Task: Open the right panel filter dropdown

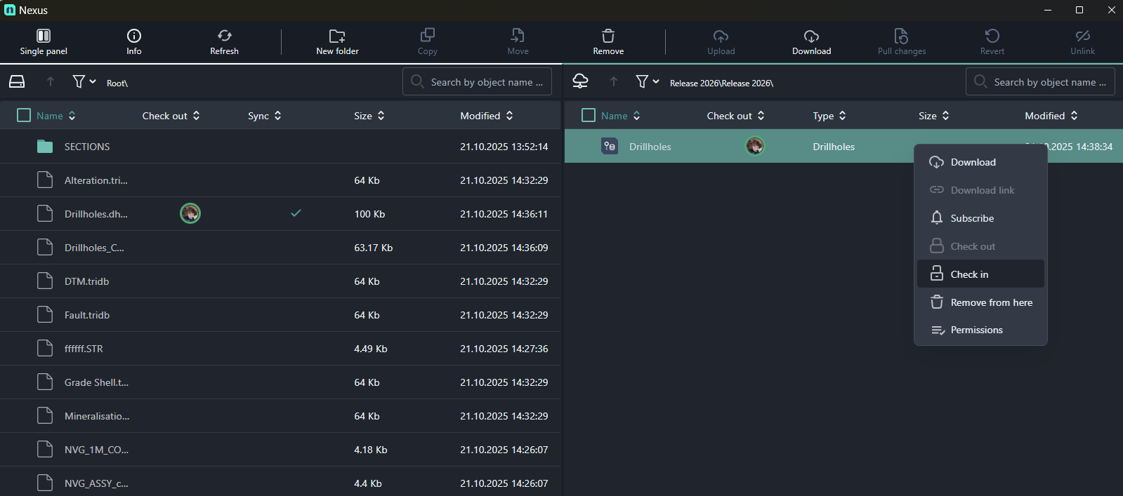Action: [648, 82]
